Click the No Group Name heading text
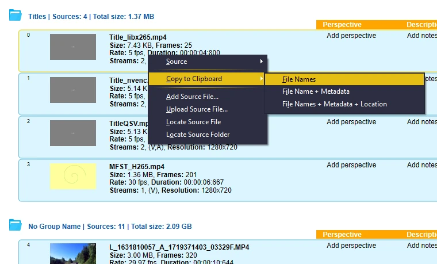Viewport: 437px width, 264px height. 110,227
